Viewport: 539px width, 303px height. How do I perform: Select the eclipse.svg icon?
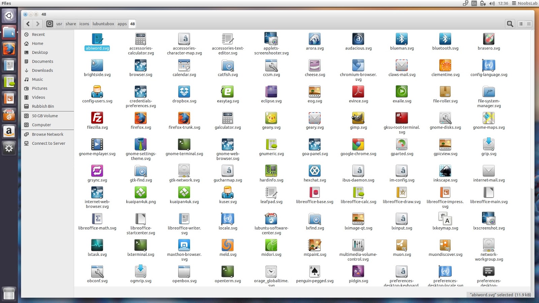(271, 92)
